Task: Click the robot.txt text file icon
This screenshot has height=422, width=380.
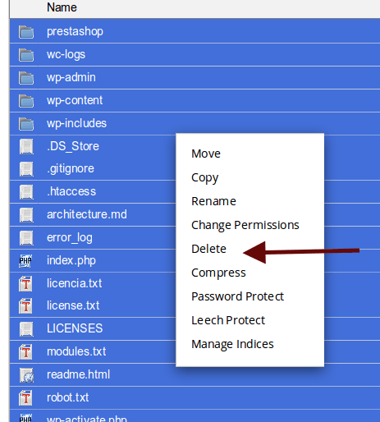Action: pos(25,398)
